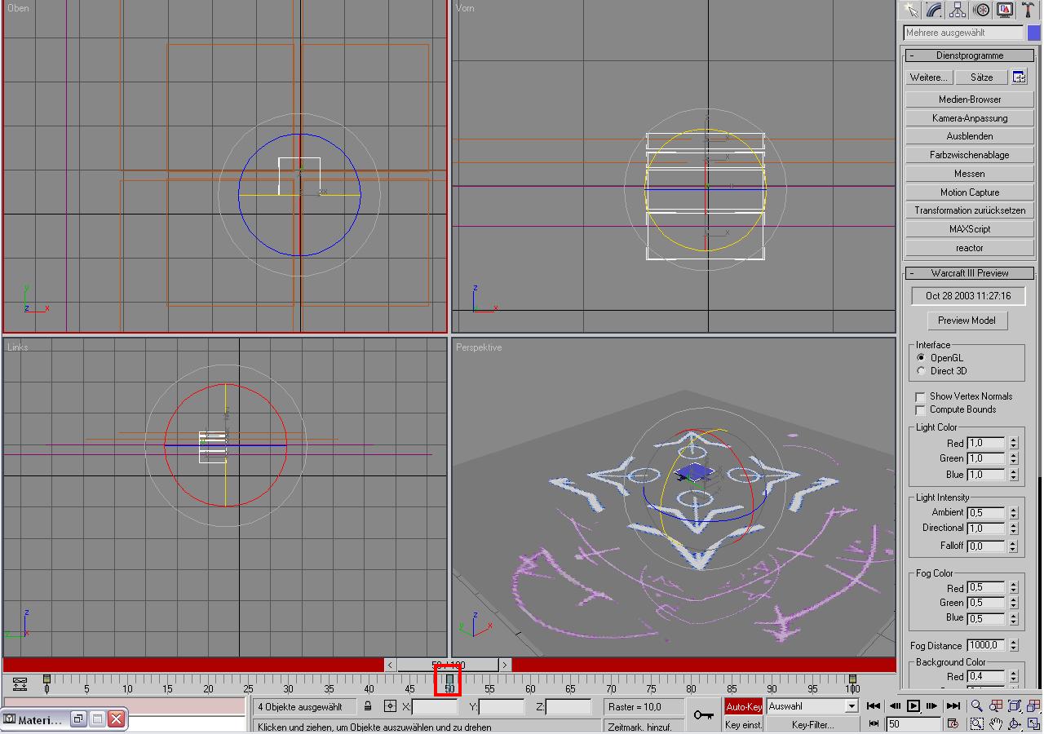The height and width of the screenshot is (734, 1044).
Task: Open the Create panel tab
Action: pyautogui.click(x=910, y=10)
